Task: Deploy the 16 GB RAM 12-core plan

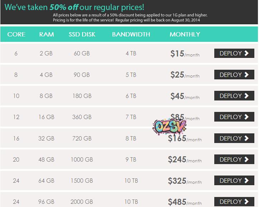Action: click(234, 117)
